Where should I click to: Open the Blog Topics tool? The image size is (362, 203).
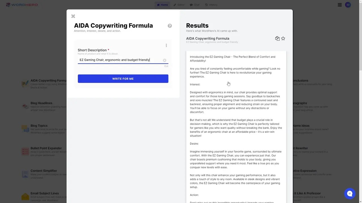pos(39,125)
